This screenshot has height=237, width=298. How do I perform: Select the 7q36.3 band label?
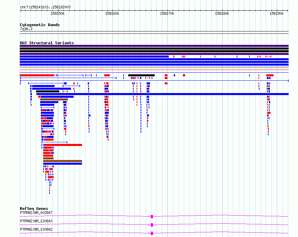click(26, 29)
